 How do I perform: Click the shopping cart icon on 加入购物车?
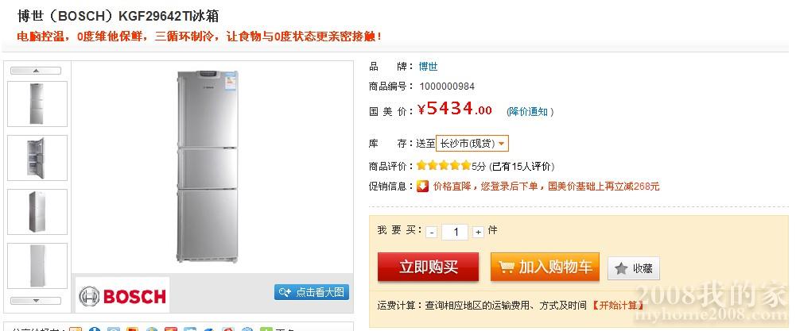point(506,267)
